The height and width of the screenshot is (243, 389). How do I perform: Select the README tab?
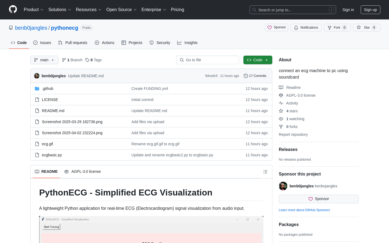point(46,172)
